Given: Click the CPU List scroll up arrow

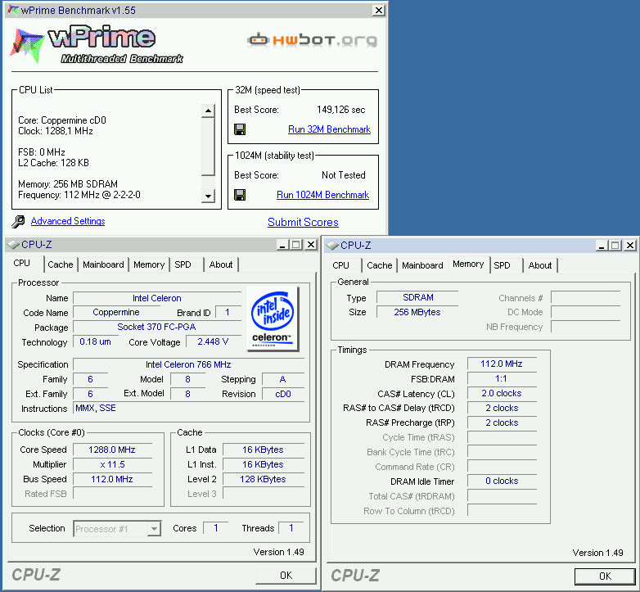Looking at the screenshot, I should coord(208,111).
